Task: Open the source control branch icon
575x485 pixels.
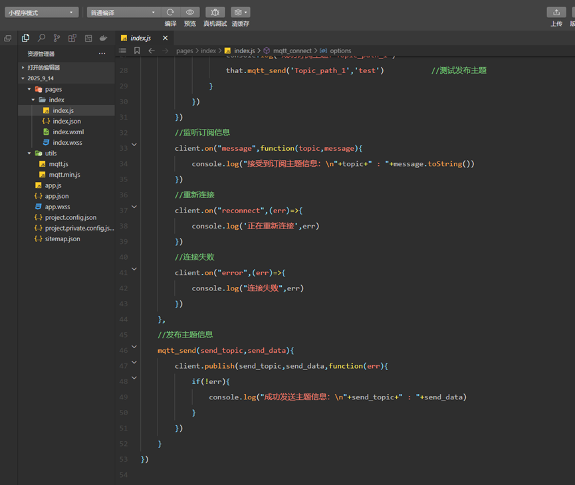Action: [x=57, y=39]
